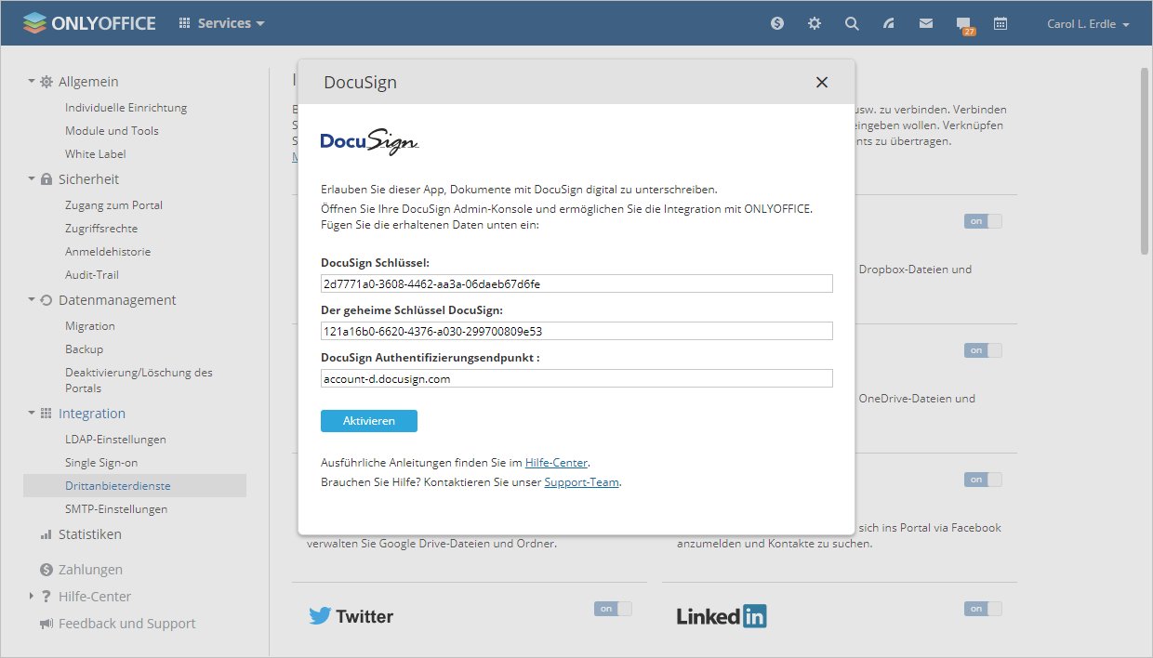Open the feed icon in header
This screenshot has width=1153, height=658.
(889, 23)
